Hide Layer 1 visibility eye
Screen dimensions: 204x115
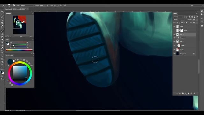pyautogui.click(x=174, y=45)
